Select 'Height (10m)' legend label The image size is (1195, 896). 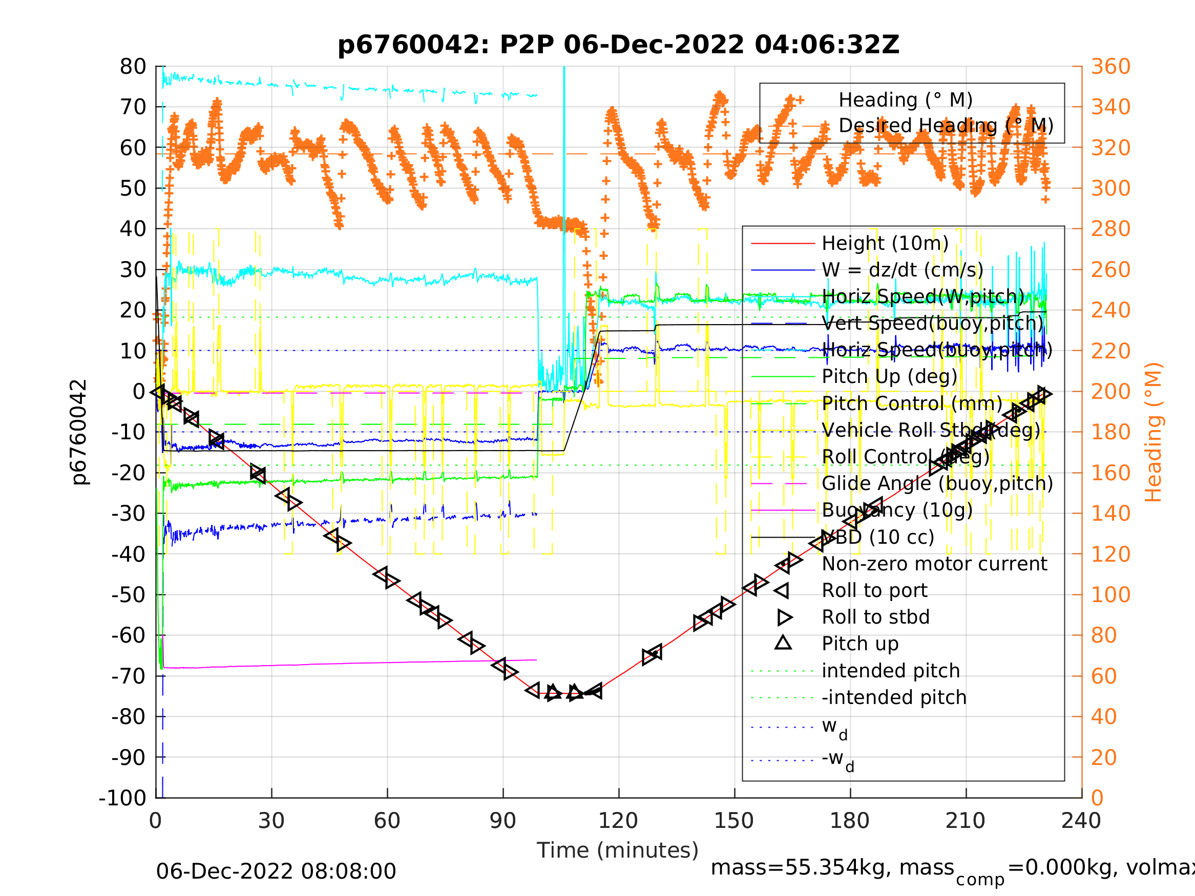point(885,244)
